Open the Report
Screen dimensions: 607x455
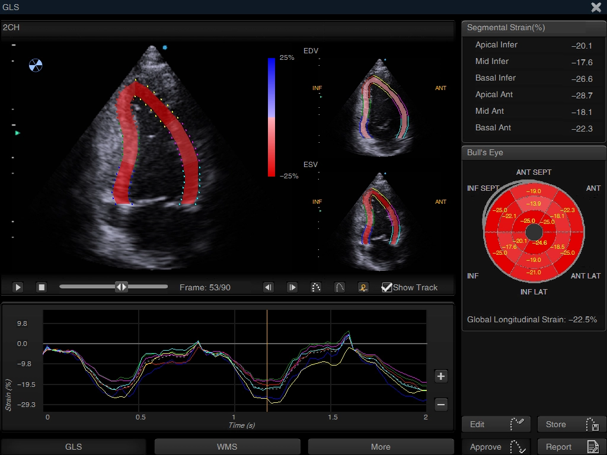click(572, 447)
